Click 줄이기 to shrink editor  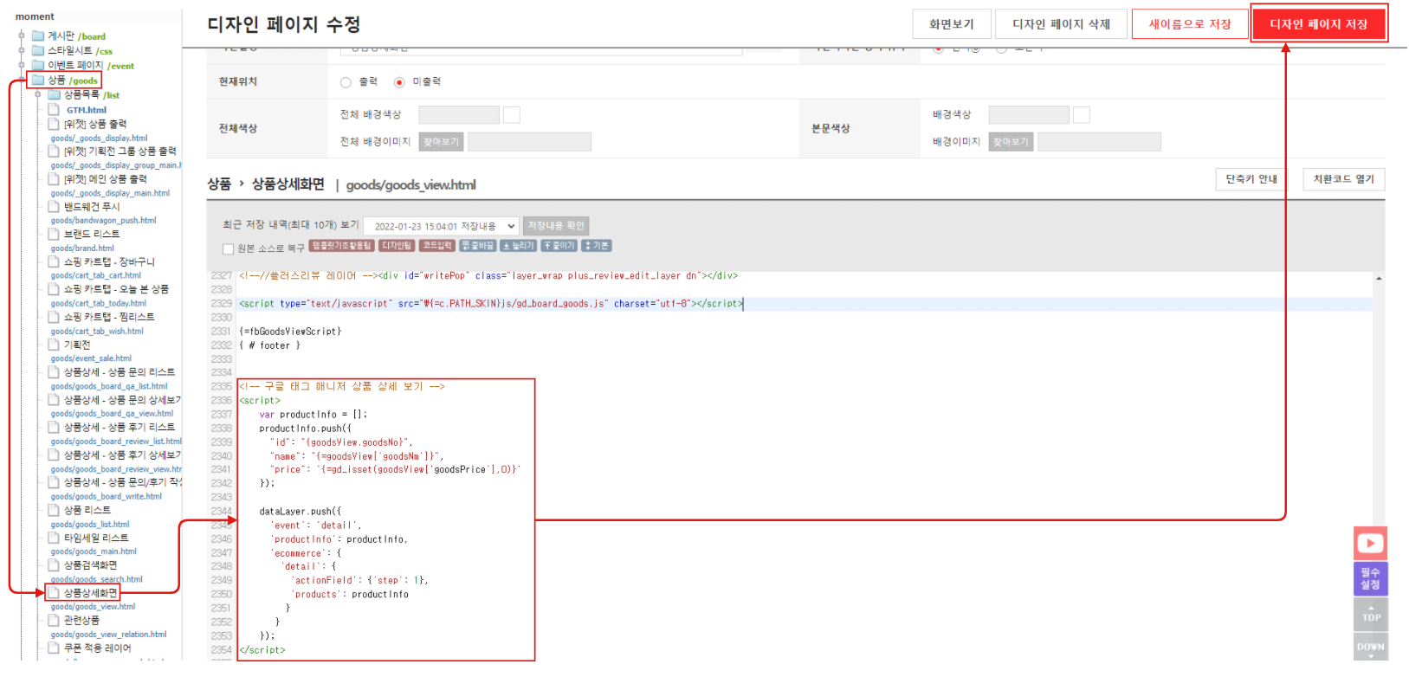(x=559, y=246)
